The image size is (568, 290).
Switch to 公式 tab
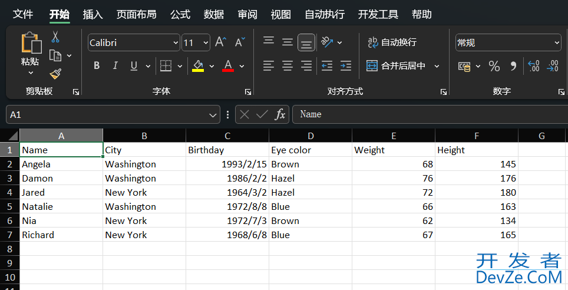(x=180, y=14)
